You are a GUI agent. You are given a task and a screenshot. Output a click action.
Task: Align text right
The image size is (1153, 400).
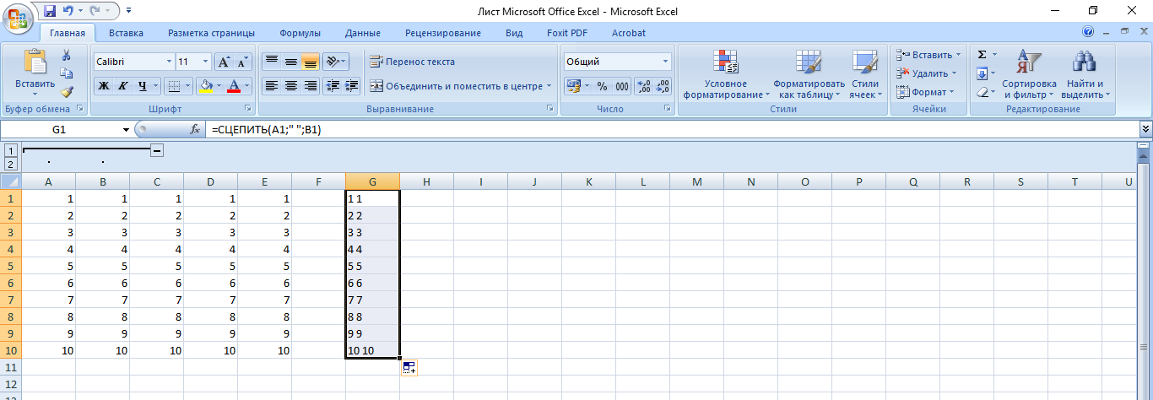coord(310,85)
